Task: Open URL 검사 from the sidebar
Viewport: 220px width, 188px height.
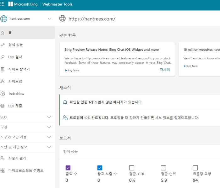Action: [28, 57]
